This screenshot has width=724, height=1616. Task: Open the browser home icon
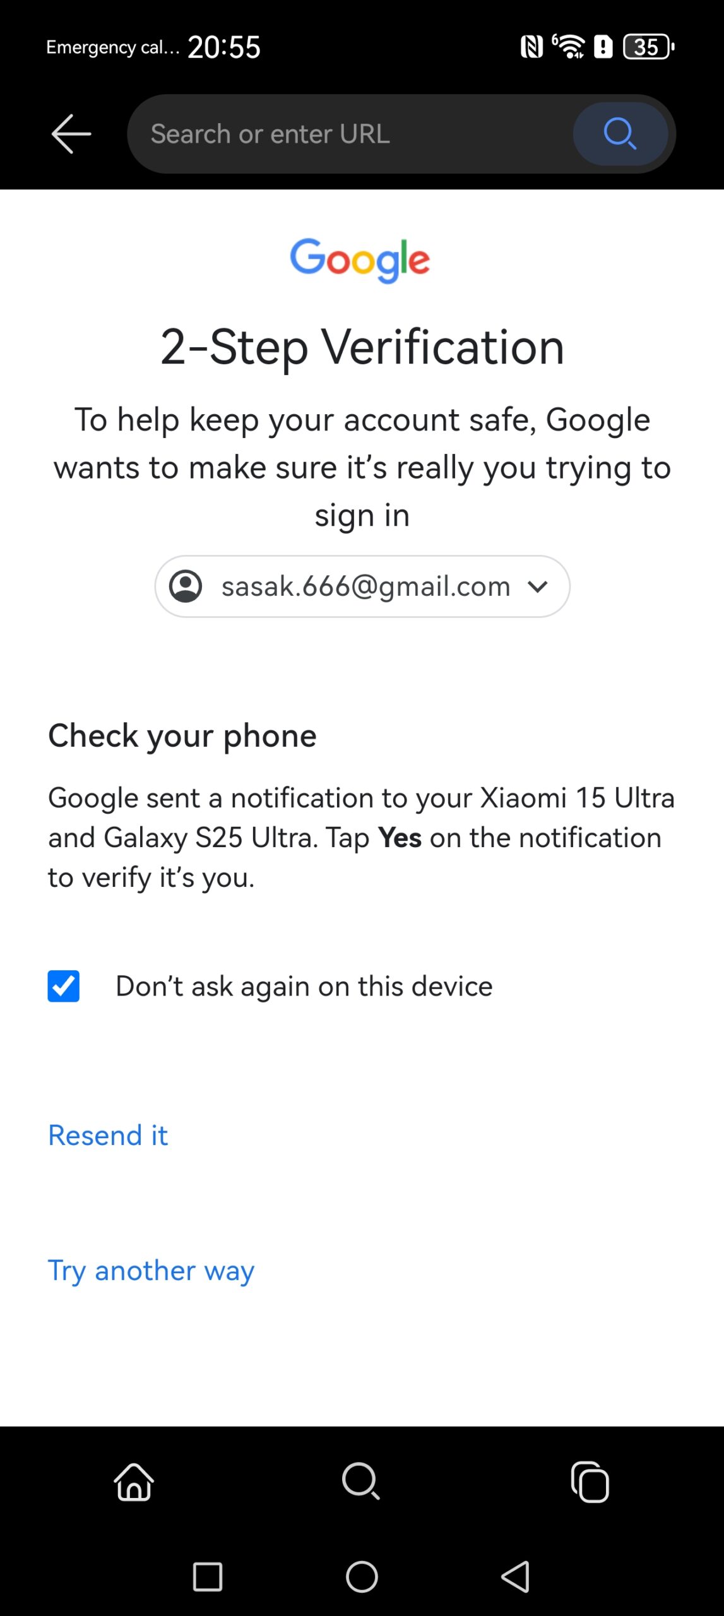(134, 1481)
